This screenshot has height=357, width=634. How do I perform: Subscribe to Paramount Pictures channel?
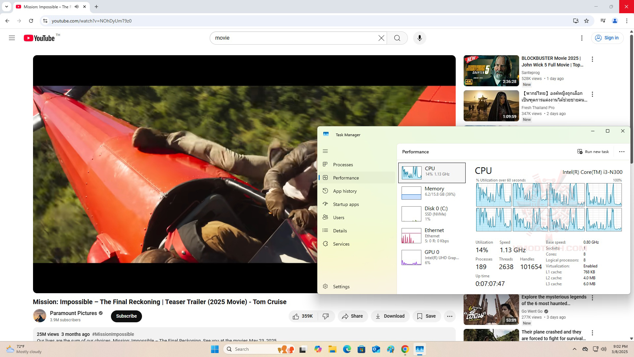pos(126,316)
